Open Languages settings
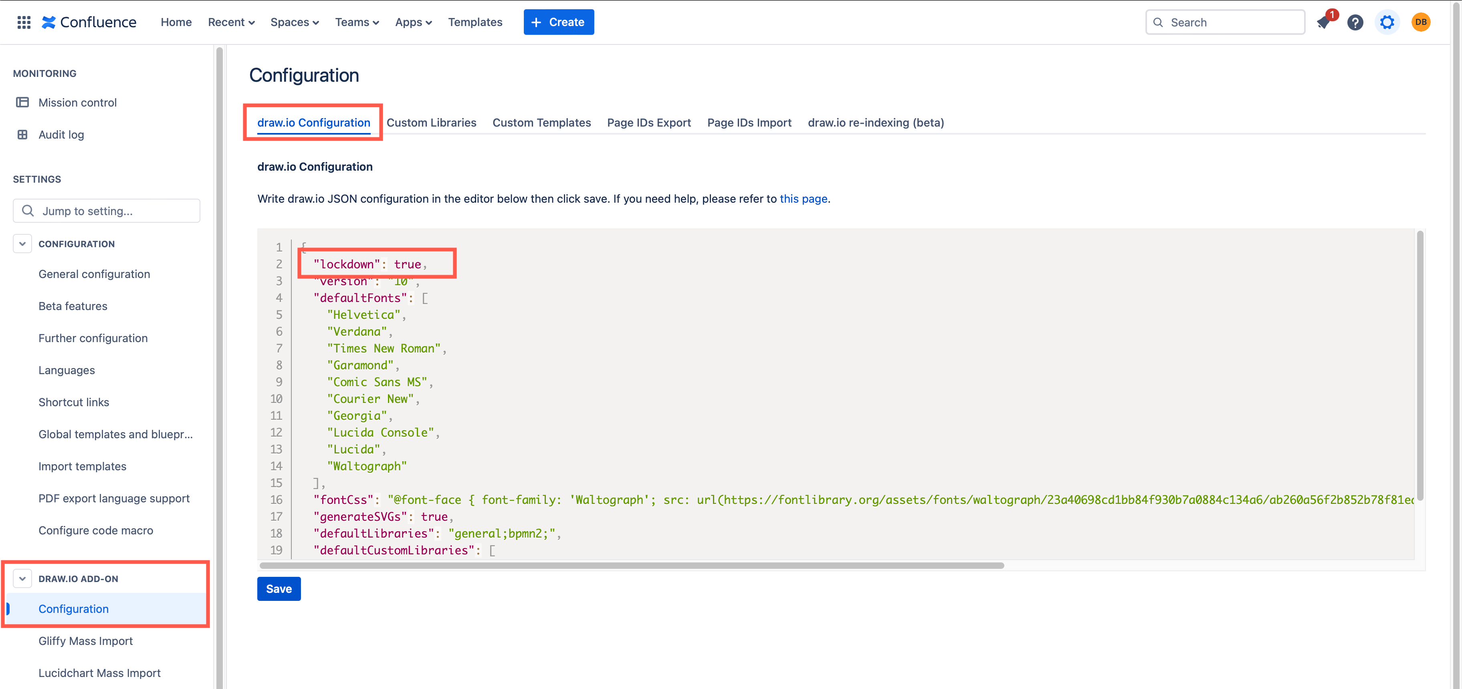The image size is (1462, 689). [x=67, y=370]
